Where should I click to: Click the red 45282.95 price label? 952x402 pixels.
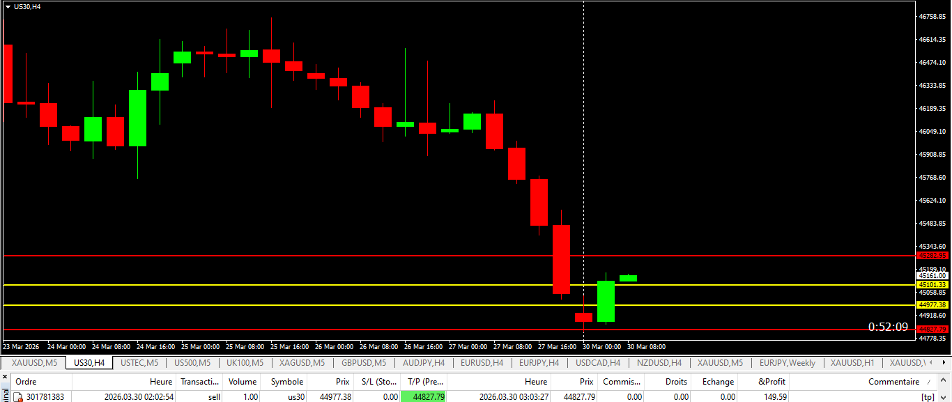(x=933, y=256)
